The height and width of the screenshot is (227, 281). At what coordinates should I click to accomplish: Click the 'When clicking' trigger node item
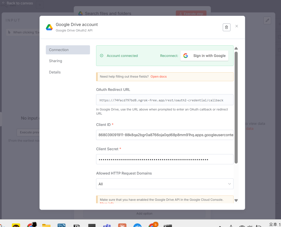pyautogui.click(x=23, y=32)
